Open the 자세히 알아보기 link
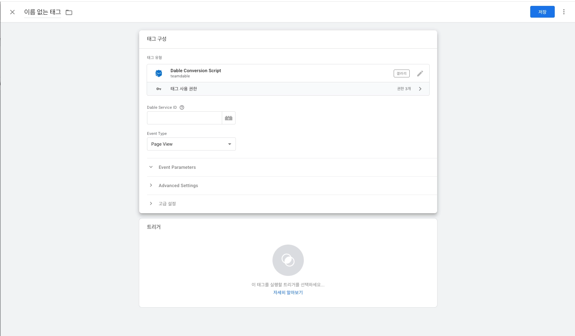Image resolution: width=575 pixels, height=336 pixels. pos(288,293)
